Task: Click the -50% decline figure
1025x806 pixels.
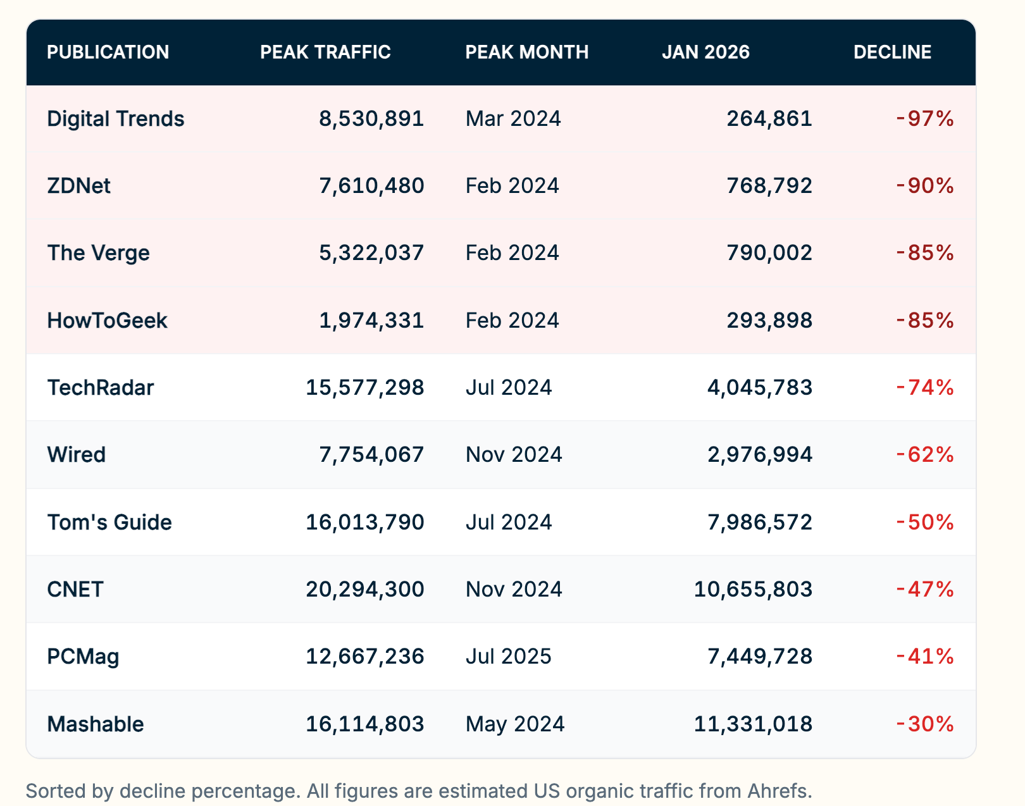Action: pyautogui.click(x=925, y=523)
